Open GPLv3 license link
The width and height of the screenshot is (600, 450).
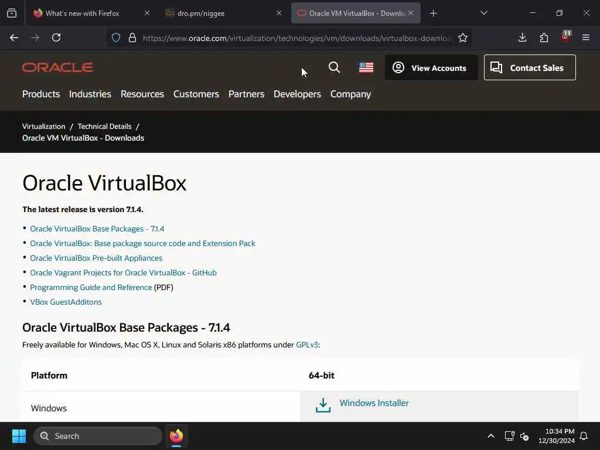307,345
